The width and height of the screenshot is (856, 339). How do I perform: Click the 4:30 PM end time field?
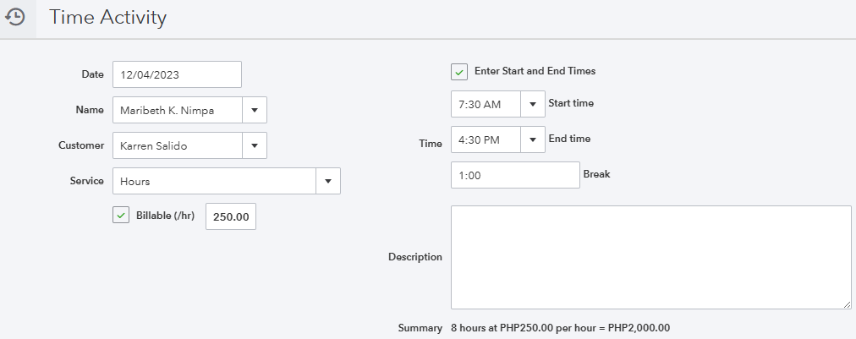[x=486, y=139]
